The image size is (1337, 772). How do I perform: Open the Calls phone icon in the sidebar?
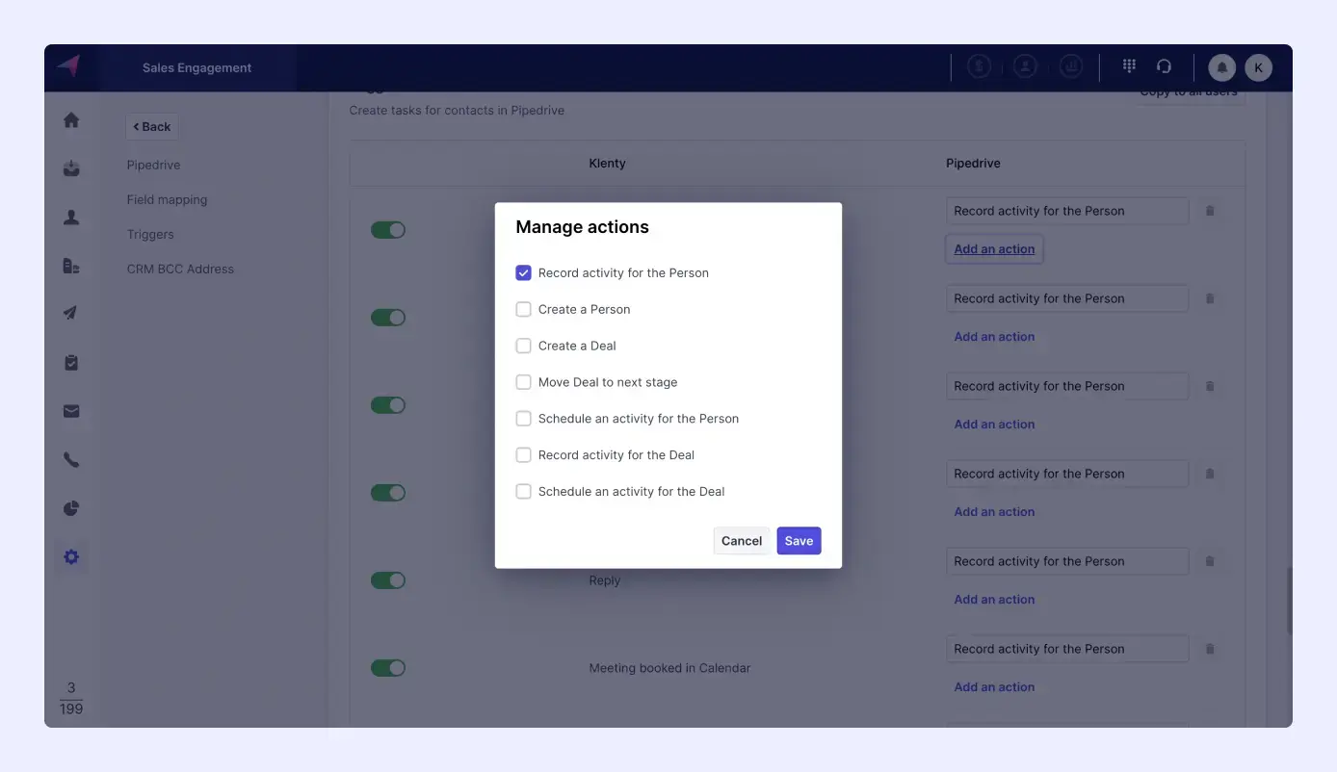pos(71,460)
